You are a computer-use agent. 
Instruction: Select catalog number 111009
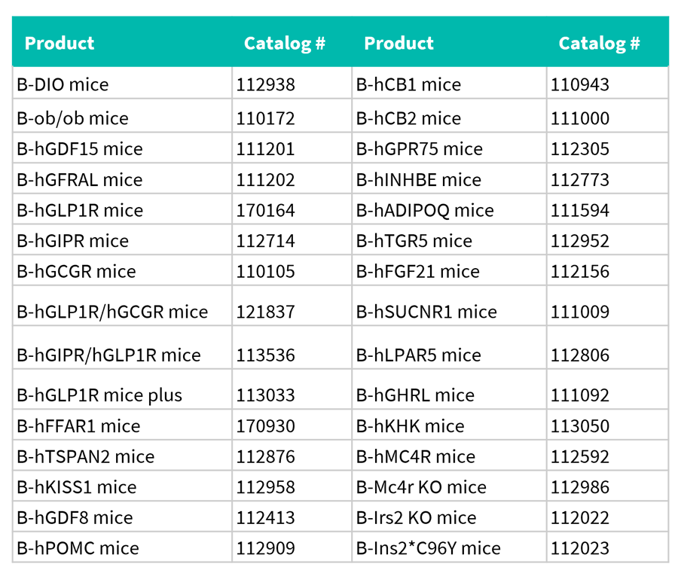(x=580, y=312)
